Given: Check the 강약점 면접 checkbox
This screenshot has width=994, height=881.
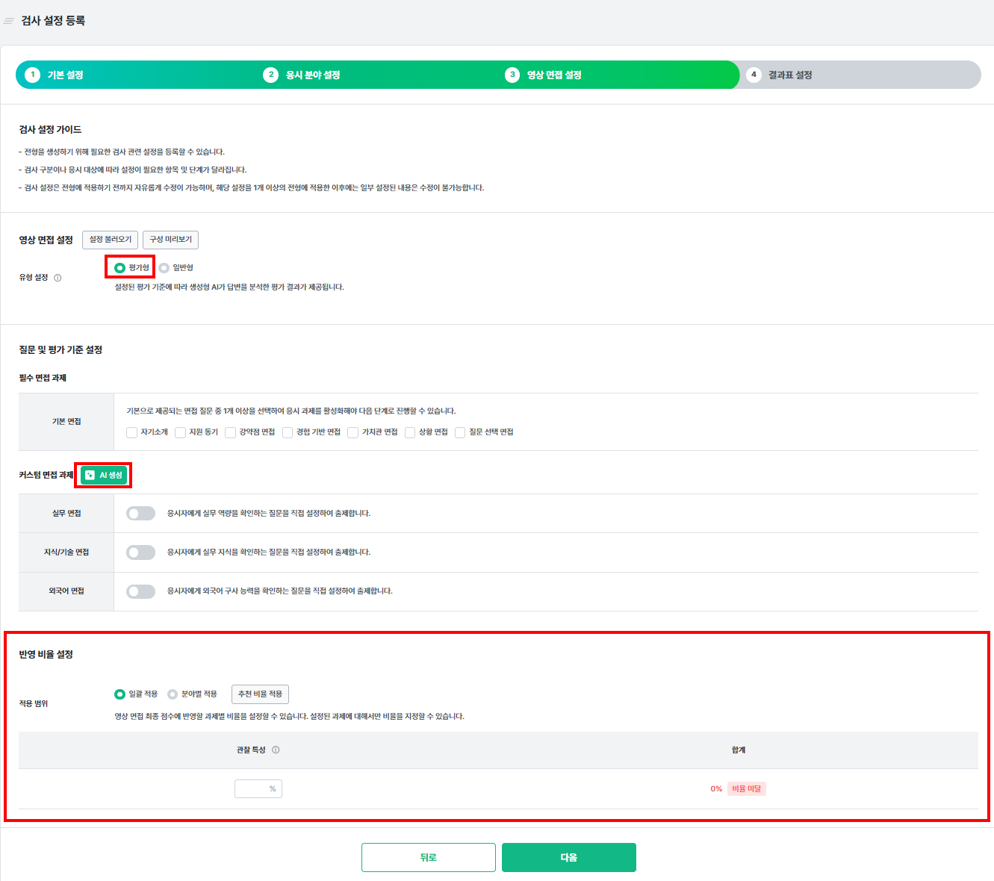Looking at the screenshot, I should 230,432.
